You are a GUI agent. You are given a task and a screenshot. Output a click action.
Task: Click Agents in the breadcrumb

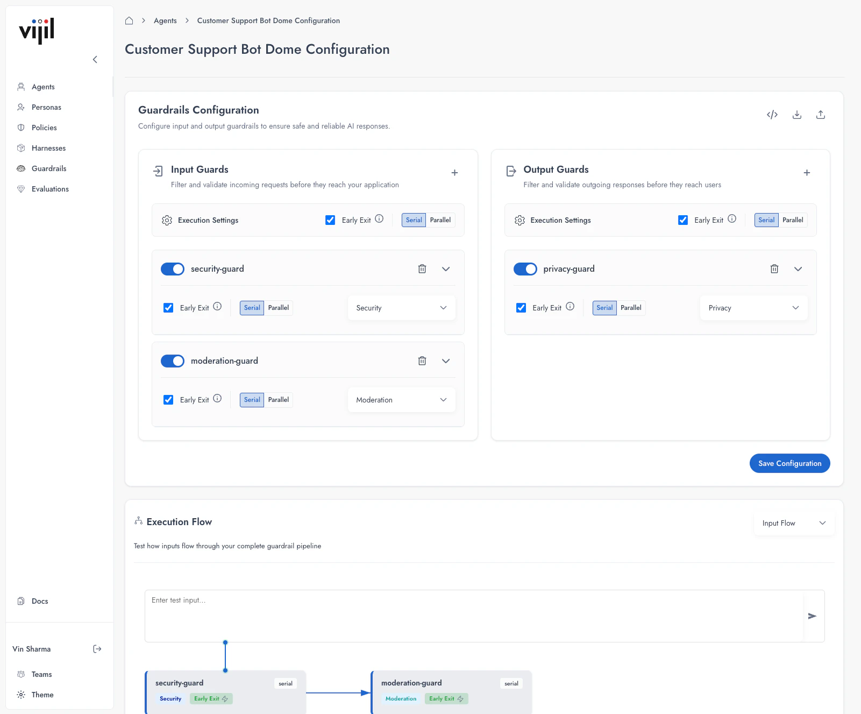coord(165,20)
